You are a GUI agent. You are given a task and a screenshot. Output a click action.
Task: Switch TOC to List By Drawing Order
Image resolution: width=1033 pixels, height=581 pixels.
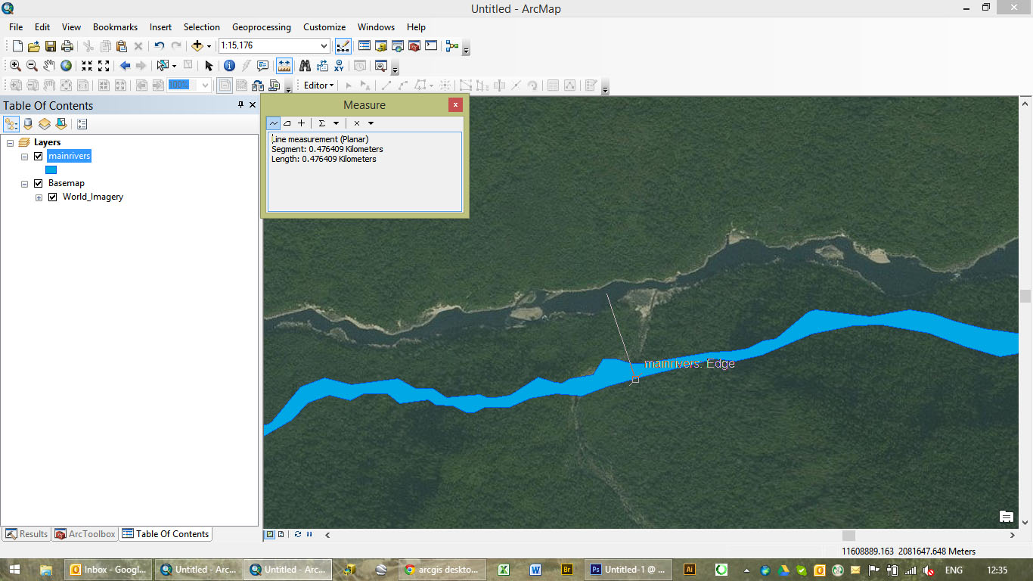(x=11, y=124)
